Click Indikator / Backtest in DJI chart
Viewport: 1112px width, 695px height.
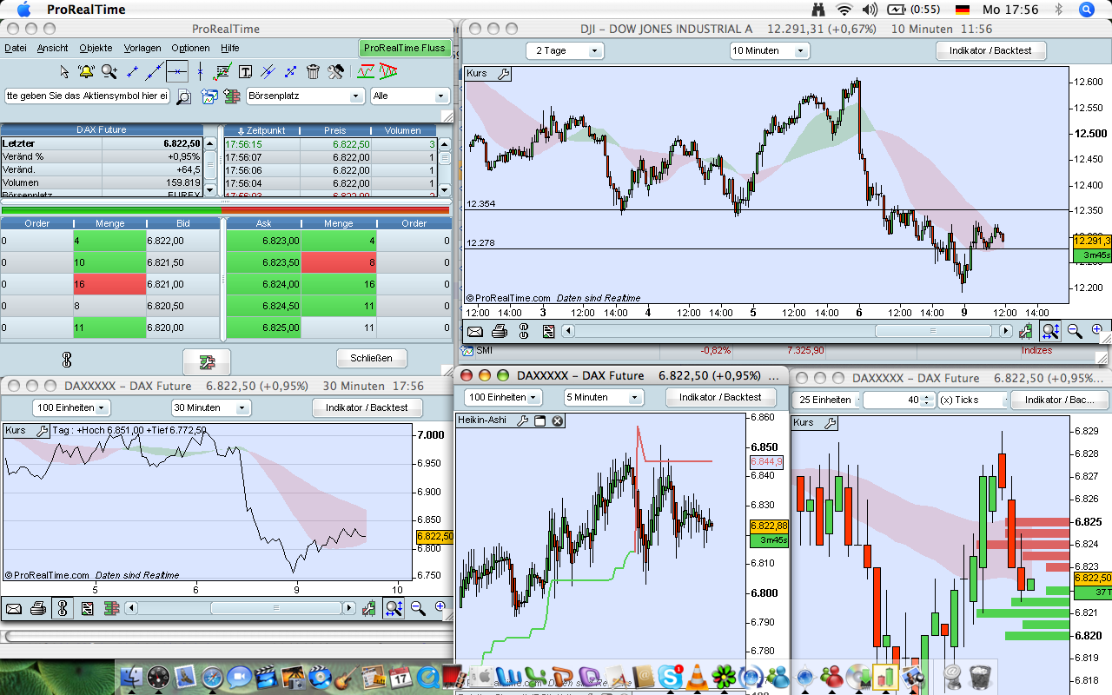pos(990,51)
